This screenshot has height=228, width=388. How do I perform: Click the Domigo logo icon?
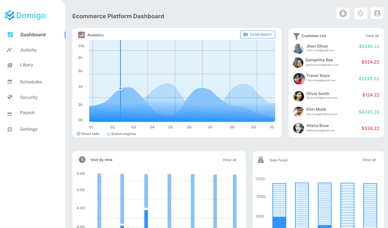(x=10, y=15)
